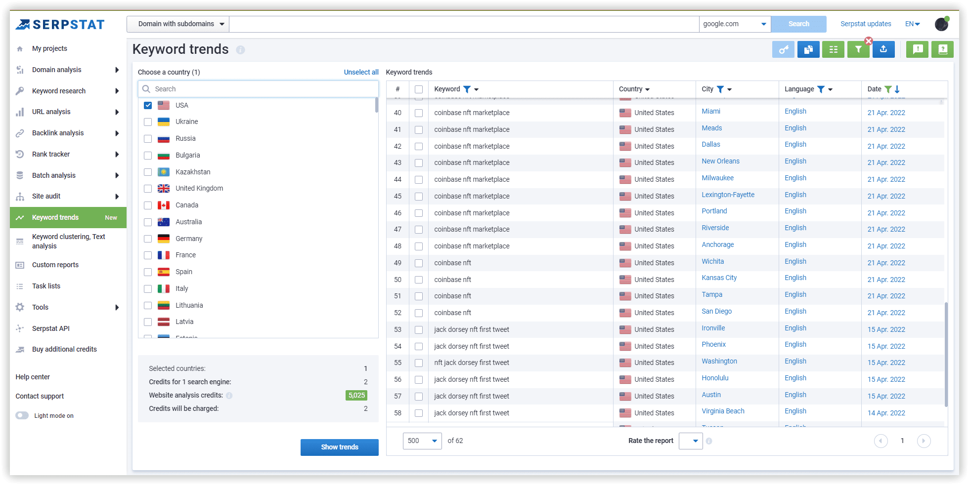This screenshot has height=485, width=969.
Task: Check the Ukraine country checkbox
Action: tap(148, 122)
